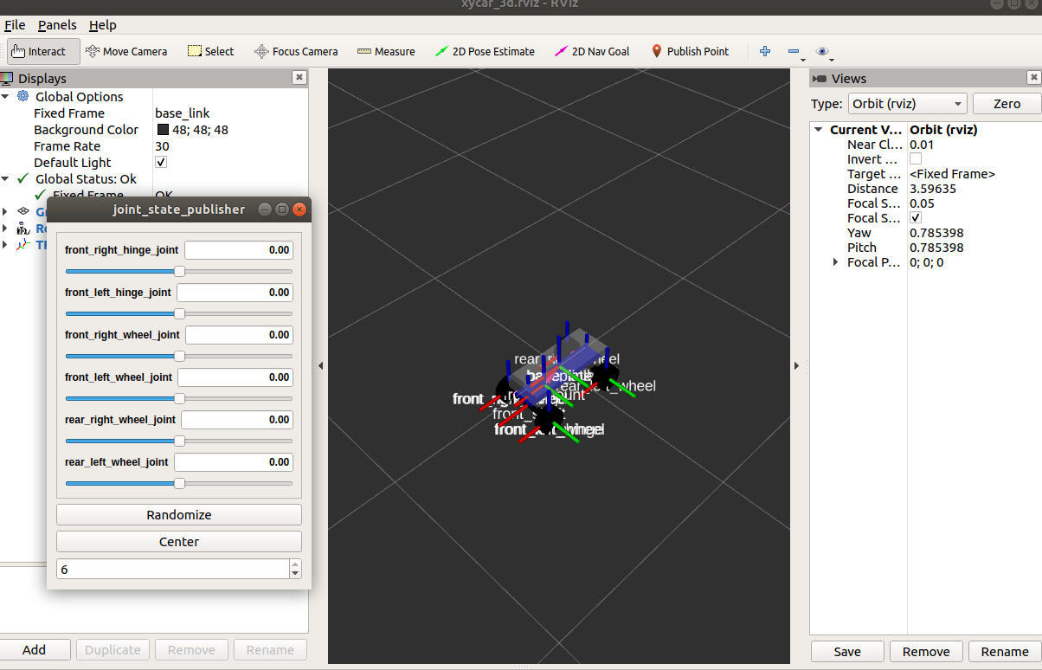Viewport: 1042px width, 670px height.
Task: Select the Measure tool
Action: [x=386, y=51]
